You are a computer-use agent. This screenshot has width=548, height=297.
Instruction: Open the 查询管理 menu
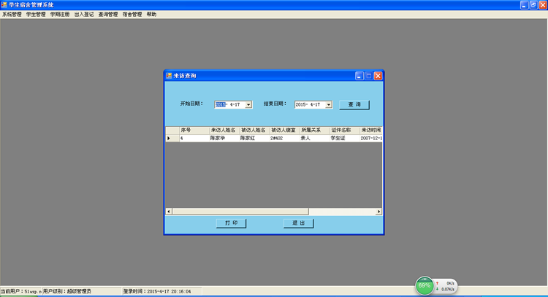click(108, 15)
